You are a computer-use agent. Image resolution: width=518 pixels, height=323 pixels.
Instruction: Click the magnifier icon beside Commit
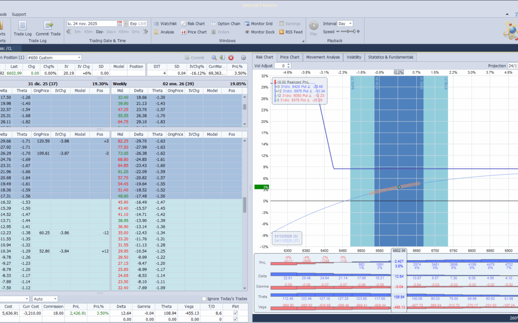pos(214,58)
